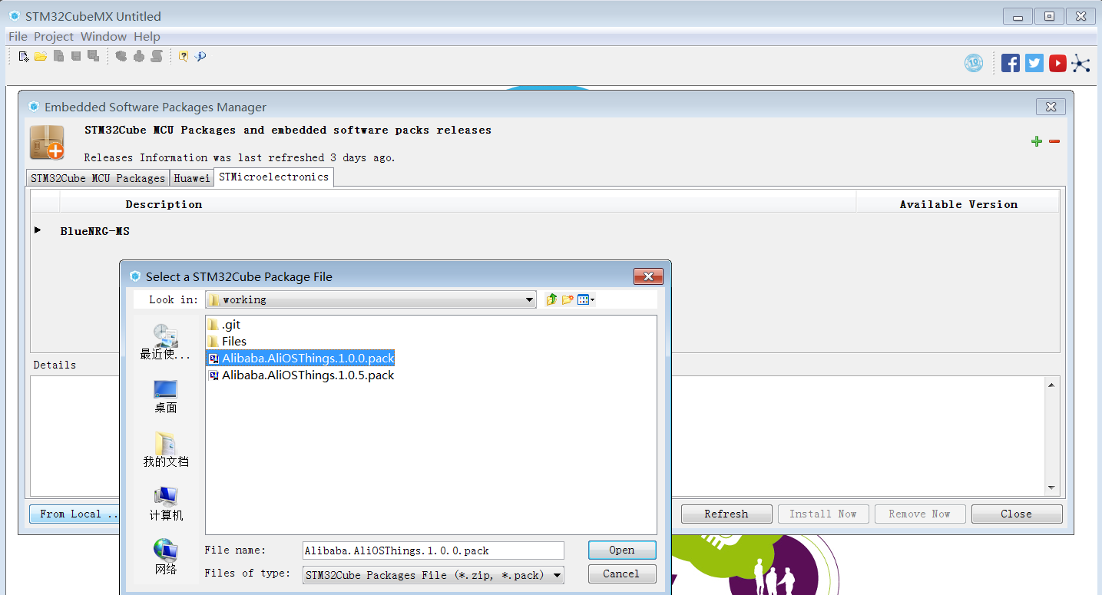This screenshot has width=1102, height=595.
Task: Switch to STM32Cube MCU Packages tab
Action: click(x=98, y=178)
